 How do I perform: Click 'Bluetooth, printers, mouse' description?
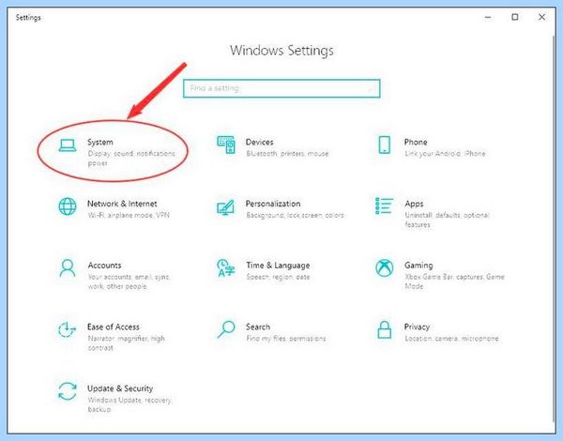tap(287, 154)
